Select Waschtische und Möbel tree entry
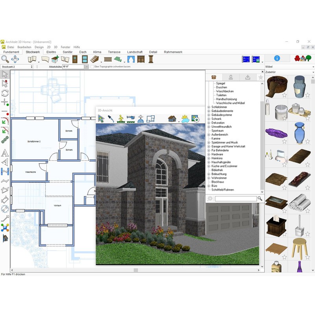 (230, 103)
